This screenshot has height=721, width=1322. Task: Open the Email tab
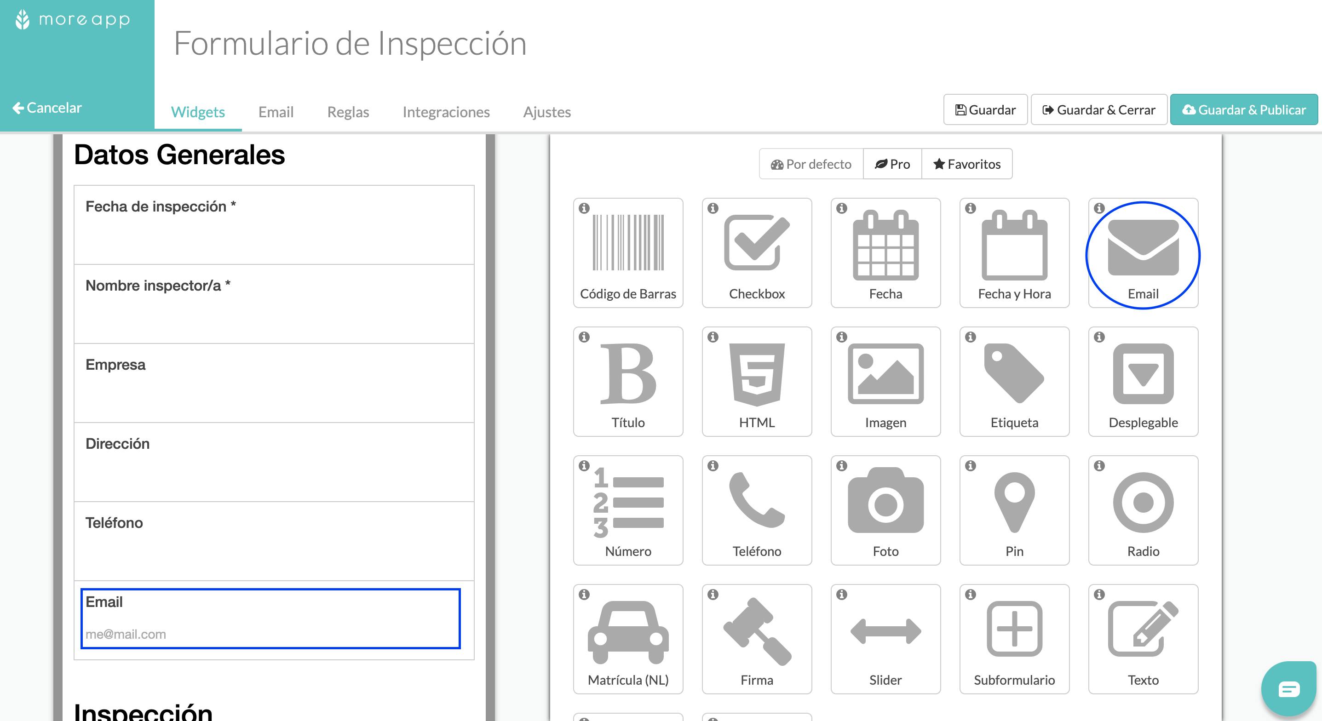point(276,112)
